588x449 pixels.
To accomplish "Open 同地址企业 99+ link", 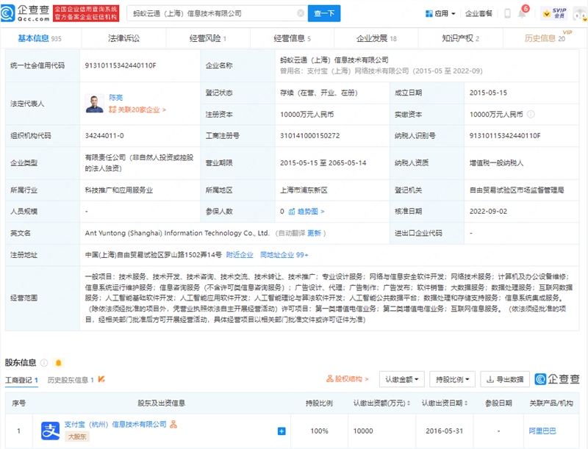I will (284, 255).
